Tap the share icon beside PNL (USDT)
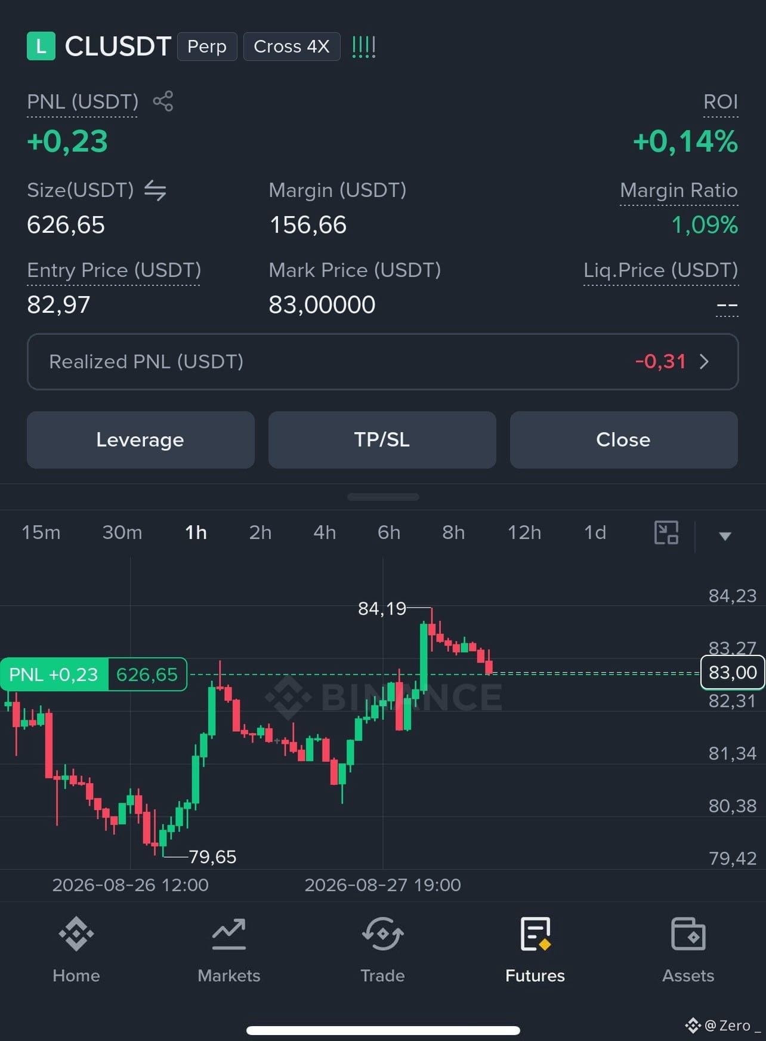 [163, 101]
